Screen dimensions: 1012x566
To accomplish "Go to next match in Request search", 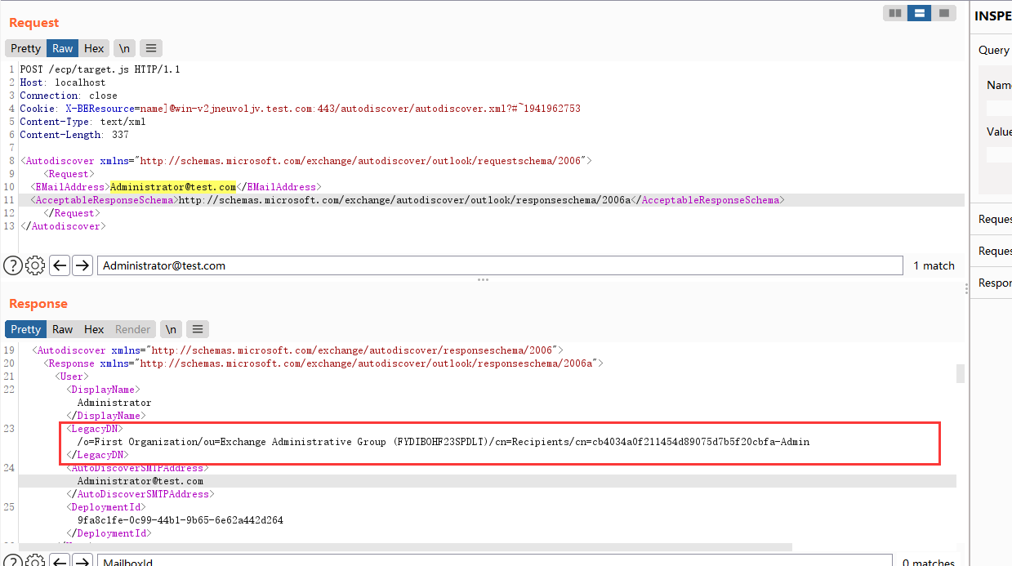I will [82, 265].
